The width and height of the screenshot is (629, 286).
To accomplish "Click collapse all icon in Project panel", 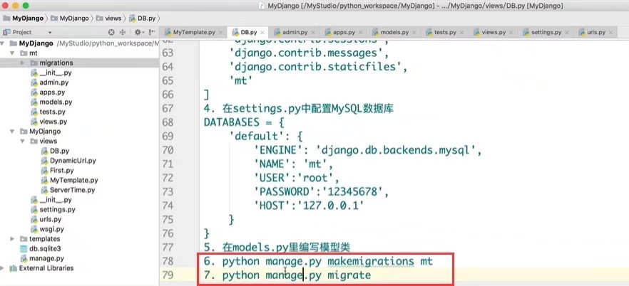I will (123, 33).
